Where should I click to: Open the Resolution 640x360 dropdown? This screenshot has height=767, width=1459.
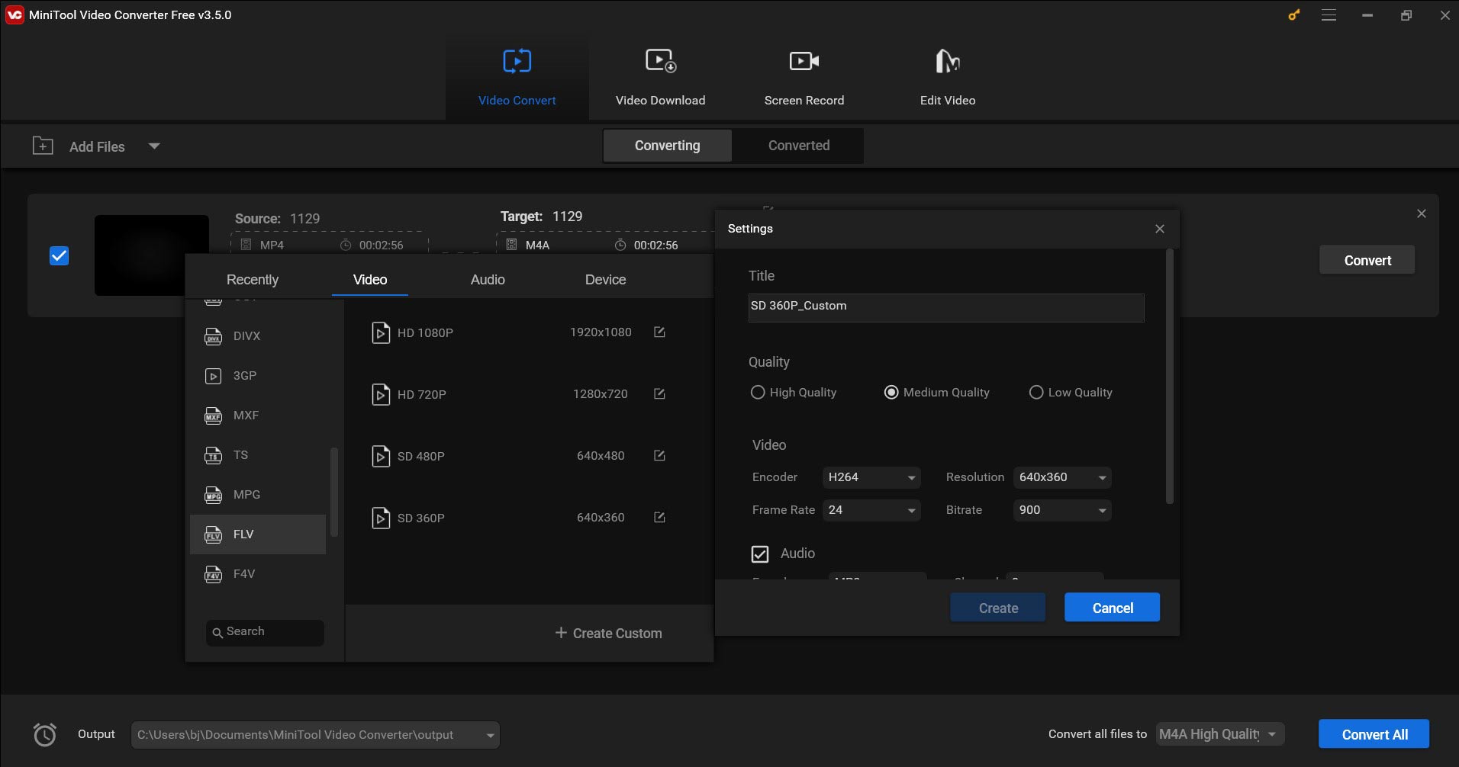click(1062, 477)
